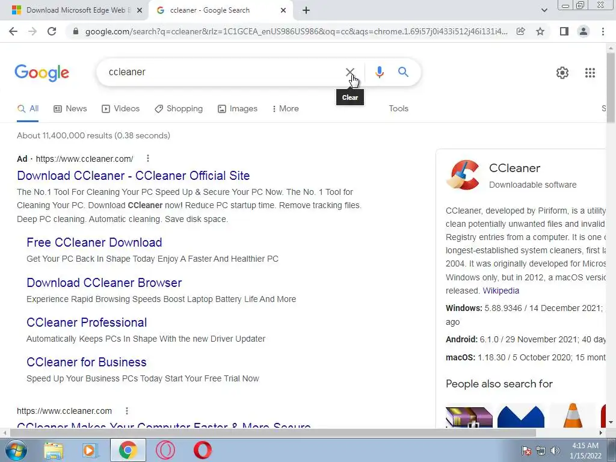Image resolution: width=616 pixels, height=462 pixels.
Task: Click the Chrome taskbar icon
Action: pyautogui.click(x=128, y=450)
